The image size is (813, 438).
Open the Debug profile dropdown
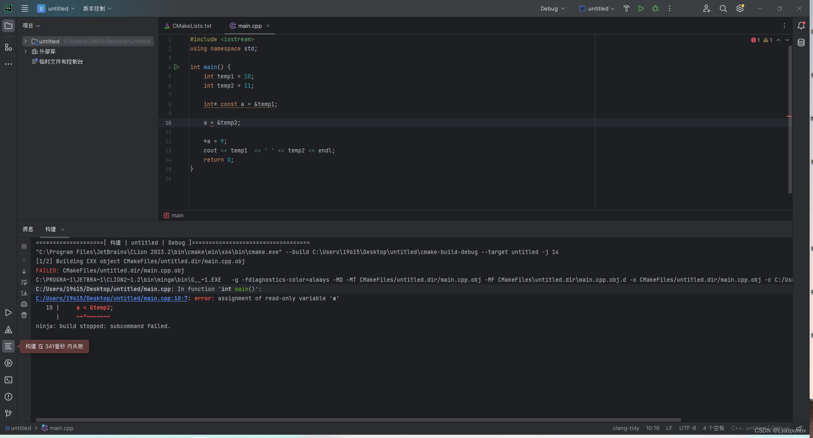point(552,8)
